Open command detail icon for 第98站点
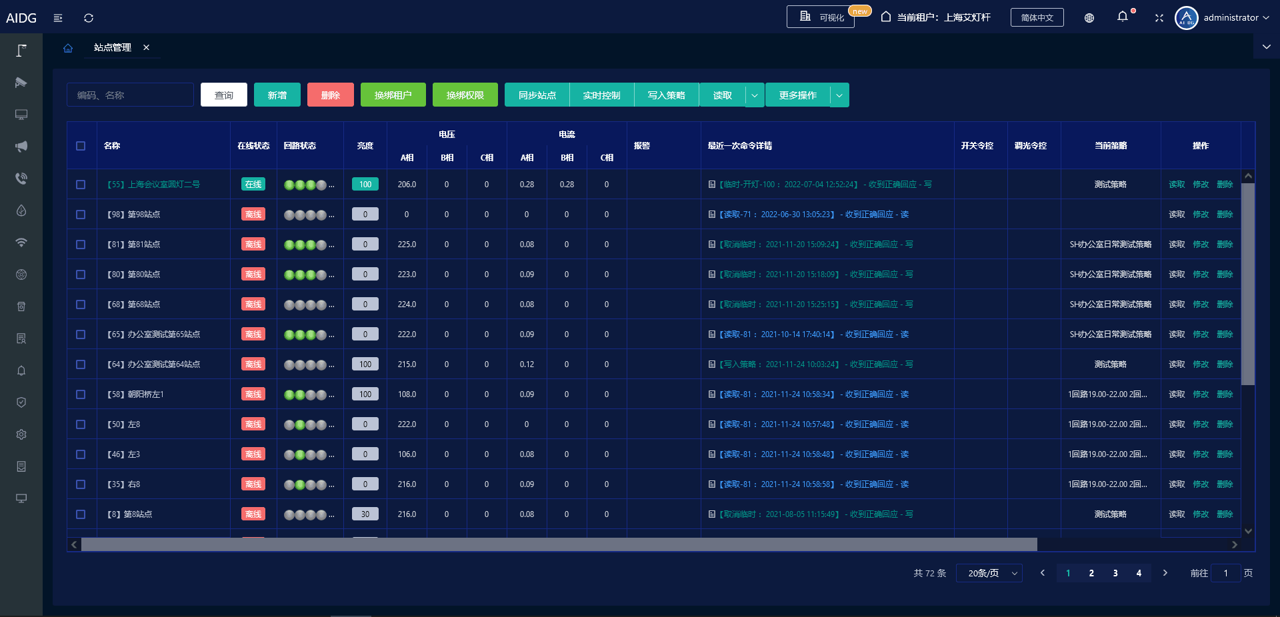Screen dimensions: 1280x617 click(x=712, y=215)
